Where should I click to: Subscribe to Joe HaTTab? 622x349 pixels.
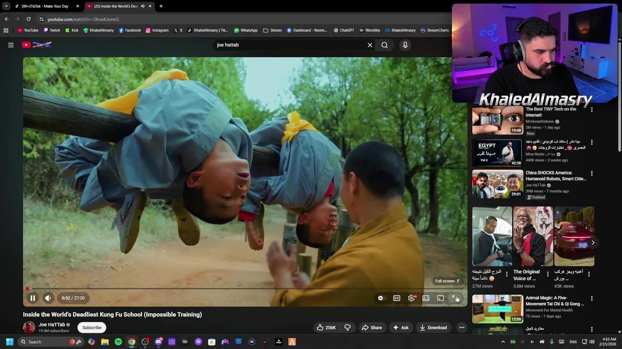[x=92, y=328]
